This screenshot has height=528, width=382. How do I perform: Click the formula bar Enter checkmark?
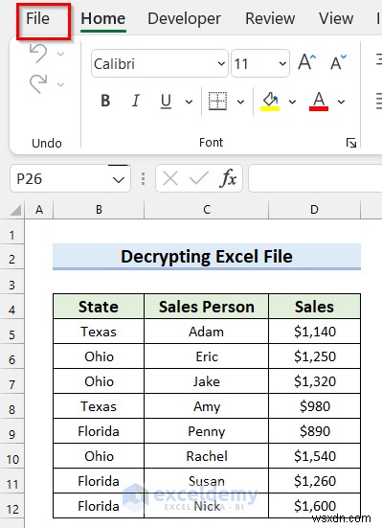click(x=199, y=178)
